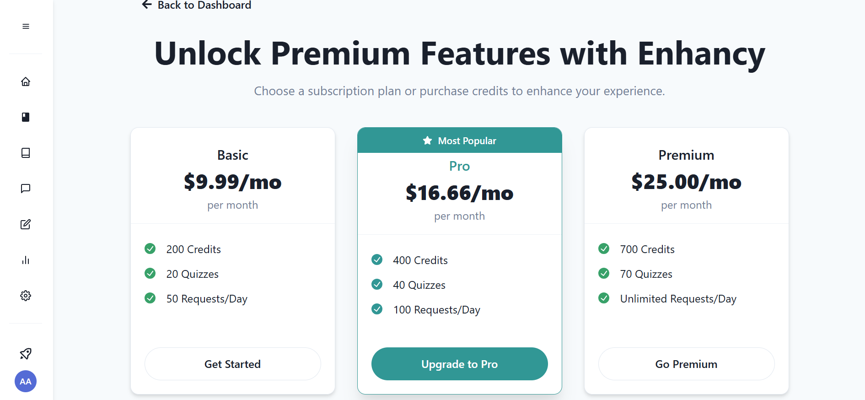
Task: Click the Pro plan $16.66/mo price
Action: coord(459,193)
